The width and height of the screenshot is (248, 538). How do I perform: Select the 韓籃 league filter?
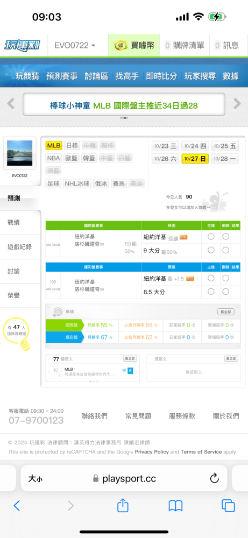(x=89, y=158)
